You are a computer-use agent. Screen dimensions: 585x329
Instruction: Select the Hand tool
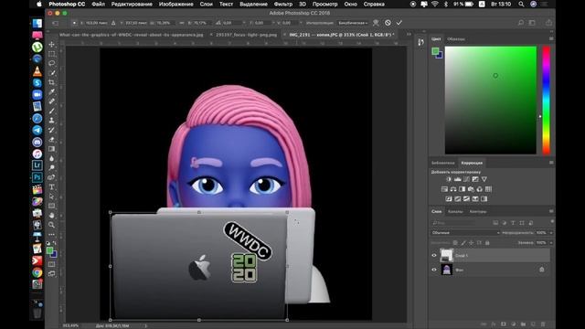tap(51, 216)
